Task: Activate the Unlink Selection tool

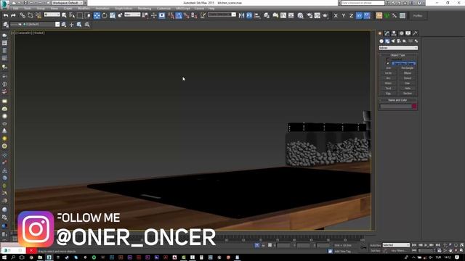Action: 31,15
